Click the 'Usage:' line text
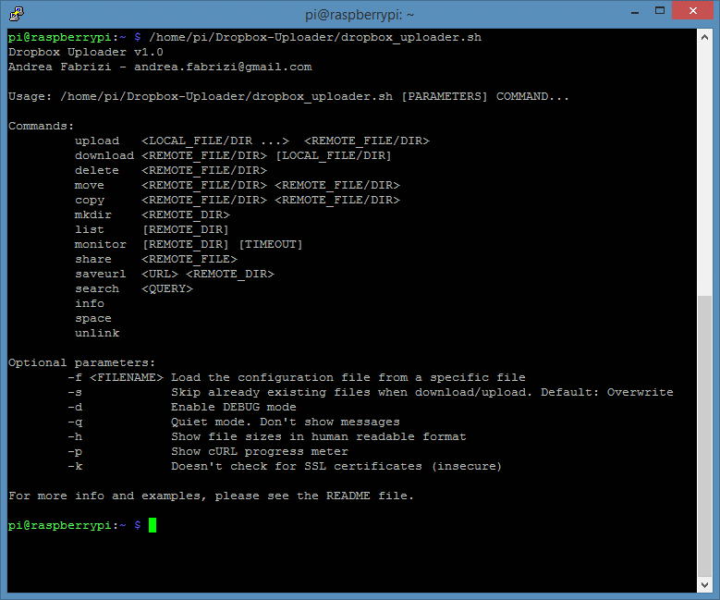The image size is (720, 600). tap(288, 96)
